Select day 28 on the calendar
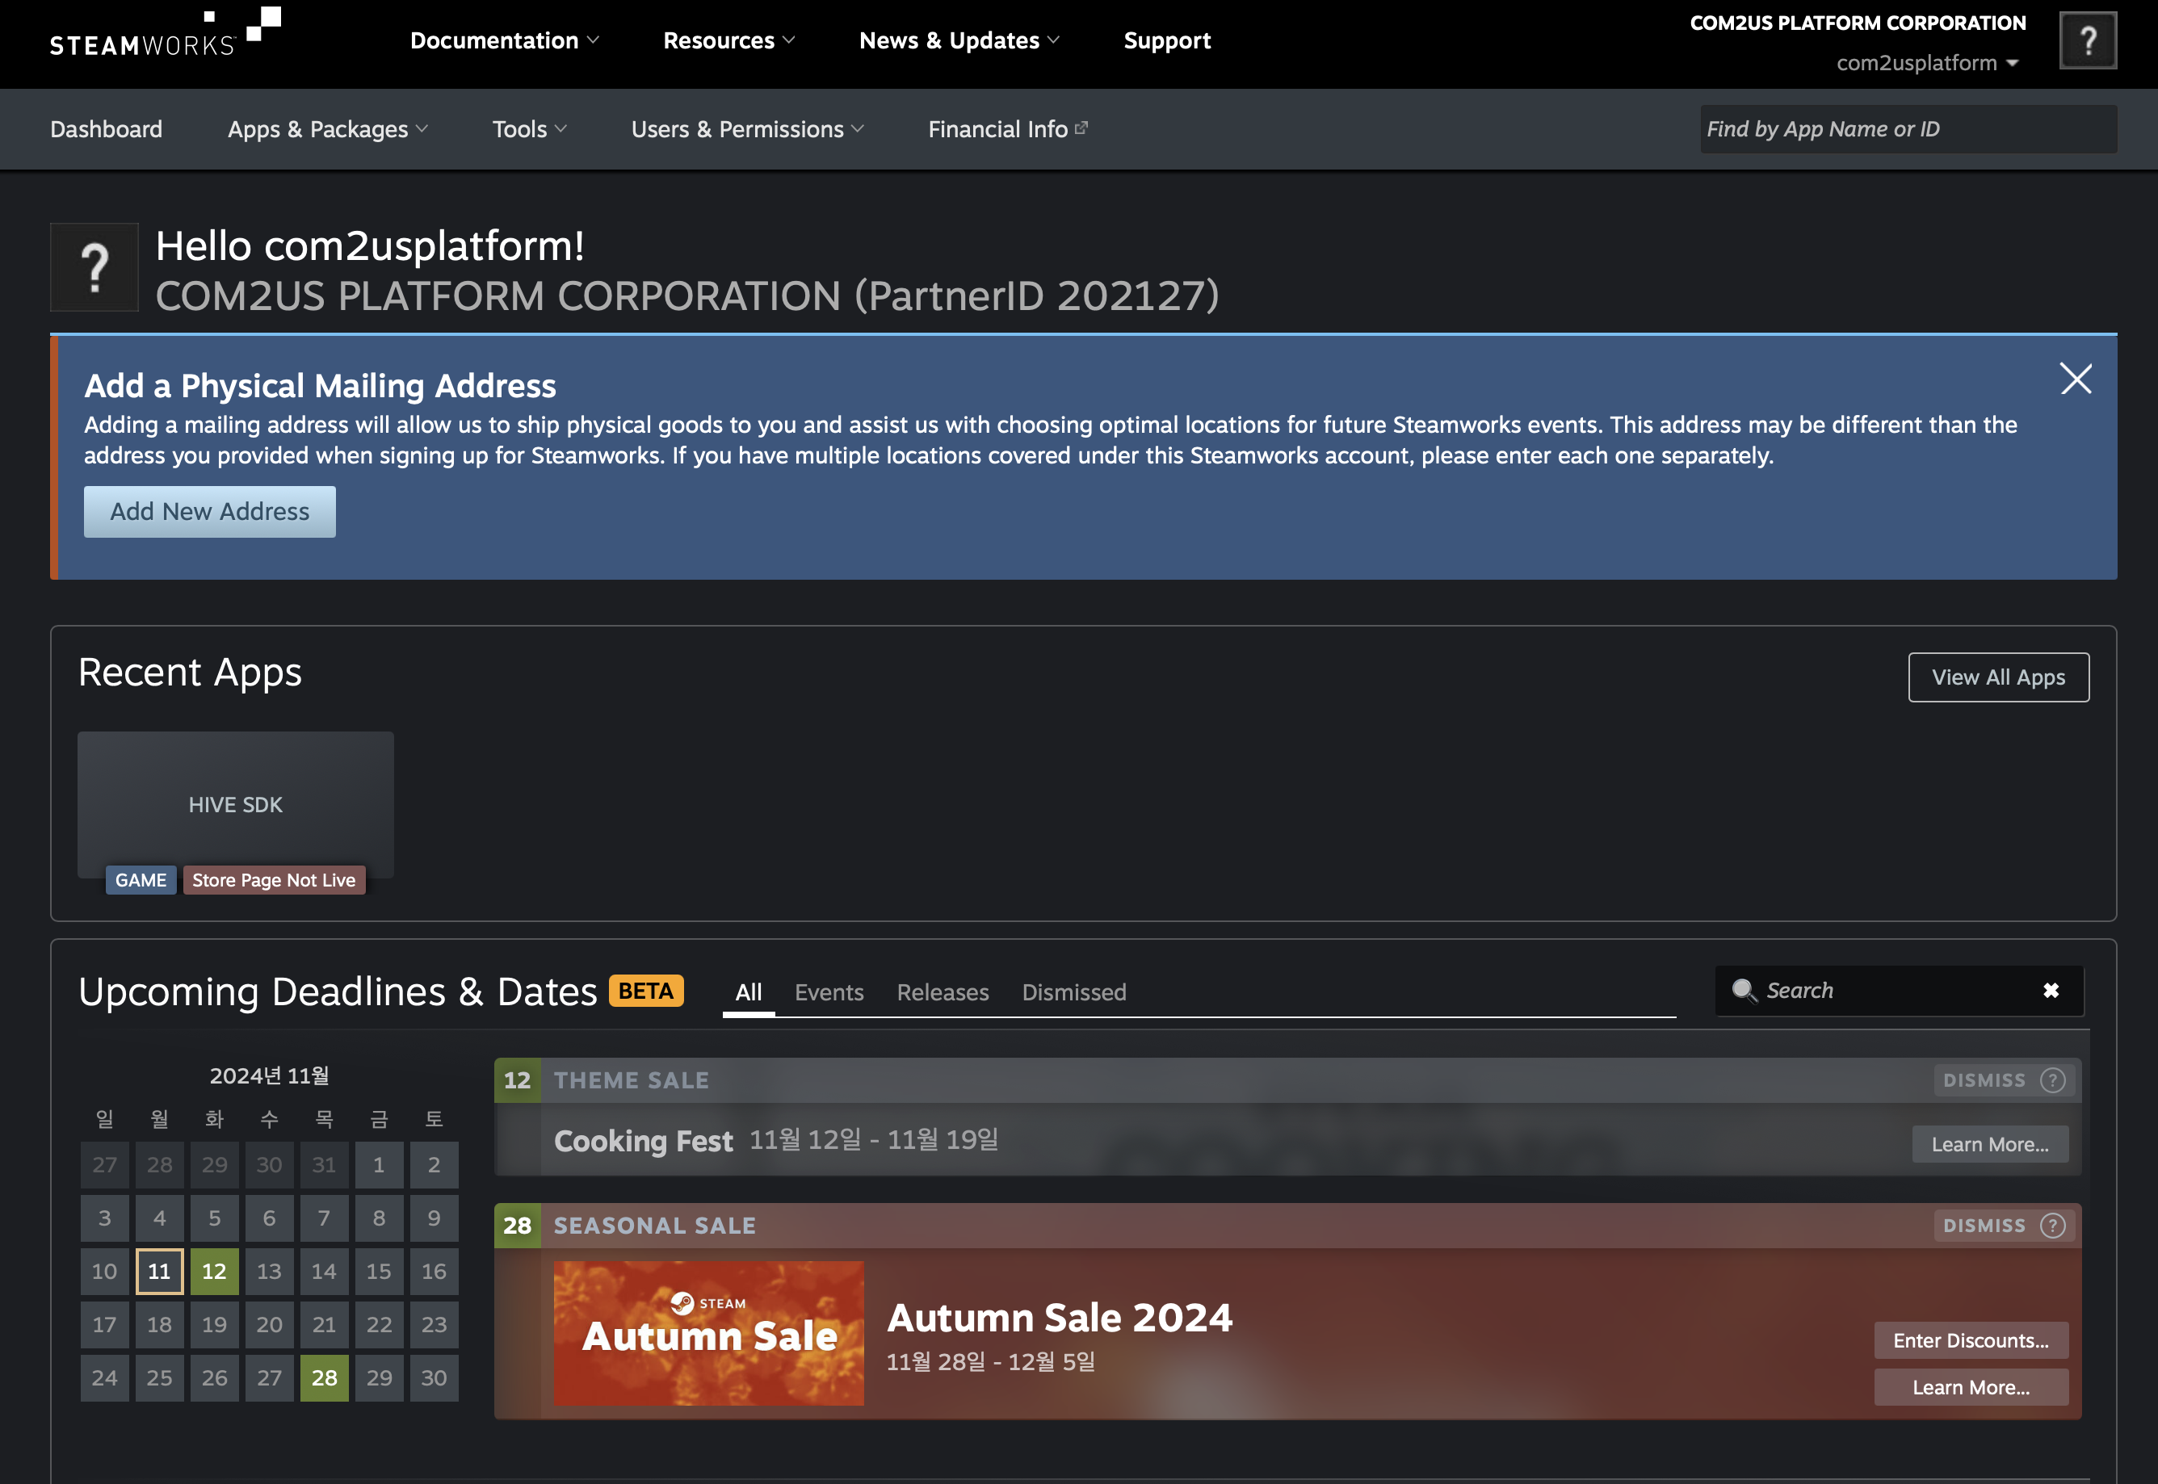The image size is (2158, 1484). [x=324, y=1377]
